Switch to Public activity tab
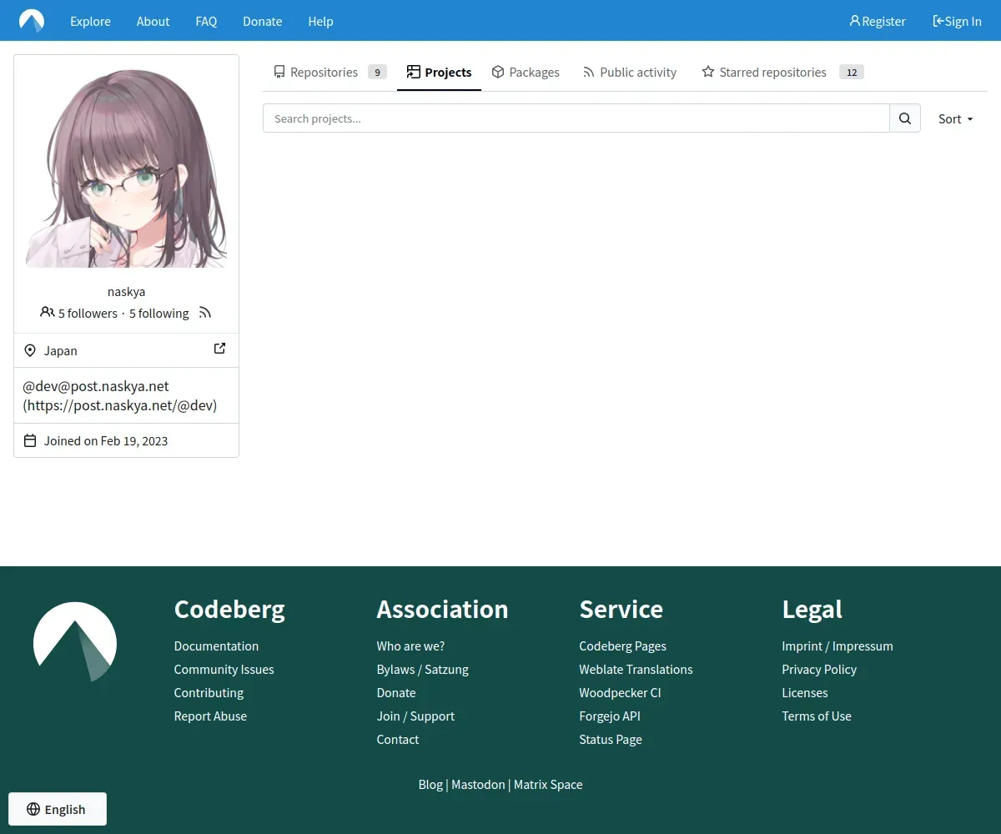This screenshot has height=834, width=1001. coord(630,73)
